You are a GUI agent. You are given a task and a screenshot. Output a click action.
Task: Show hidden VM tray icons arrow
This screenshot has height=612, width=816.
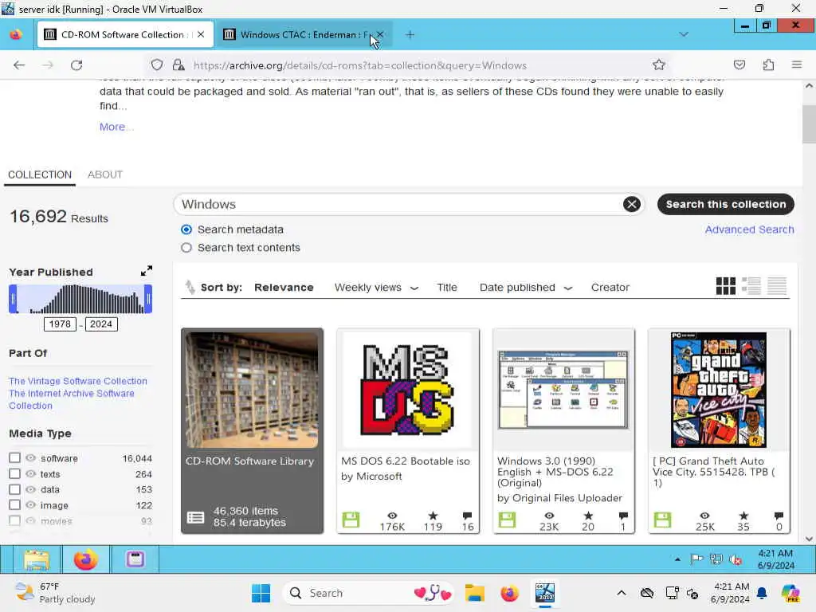point(677,560)
